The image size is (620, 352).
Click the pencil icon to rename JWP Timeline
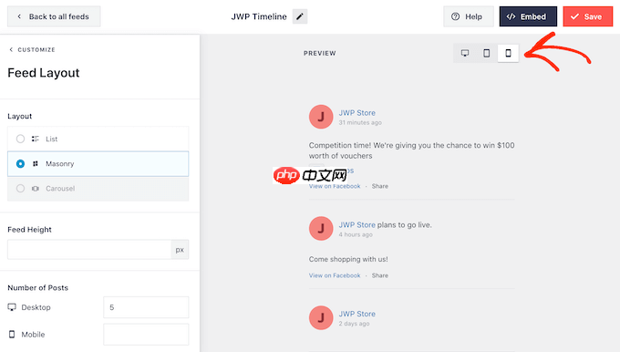[300, 16]
